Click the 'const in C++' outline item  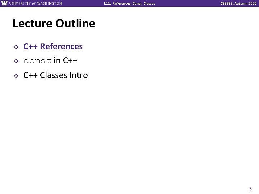click(x=50, y=61)
